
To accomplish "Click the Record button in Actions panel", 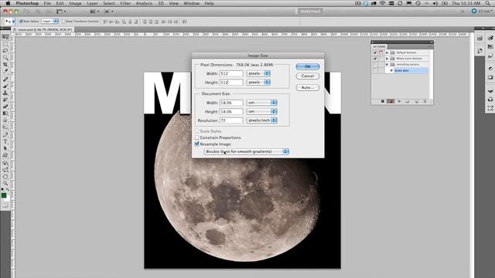I will (391, 101).
